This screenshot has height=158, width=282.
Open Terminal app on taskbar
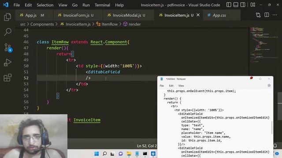[x=145, y=154]
